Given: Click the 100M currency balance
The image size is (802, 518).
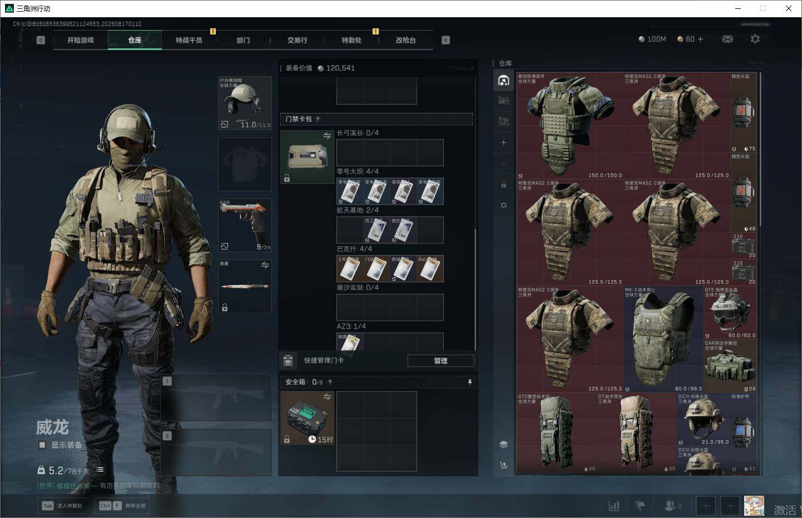Looking at the screenshot, I should click(652, 39).
